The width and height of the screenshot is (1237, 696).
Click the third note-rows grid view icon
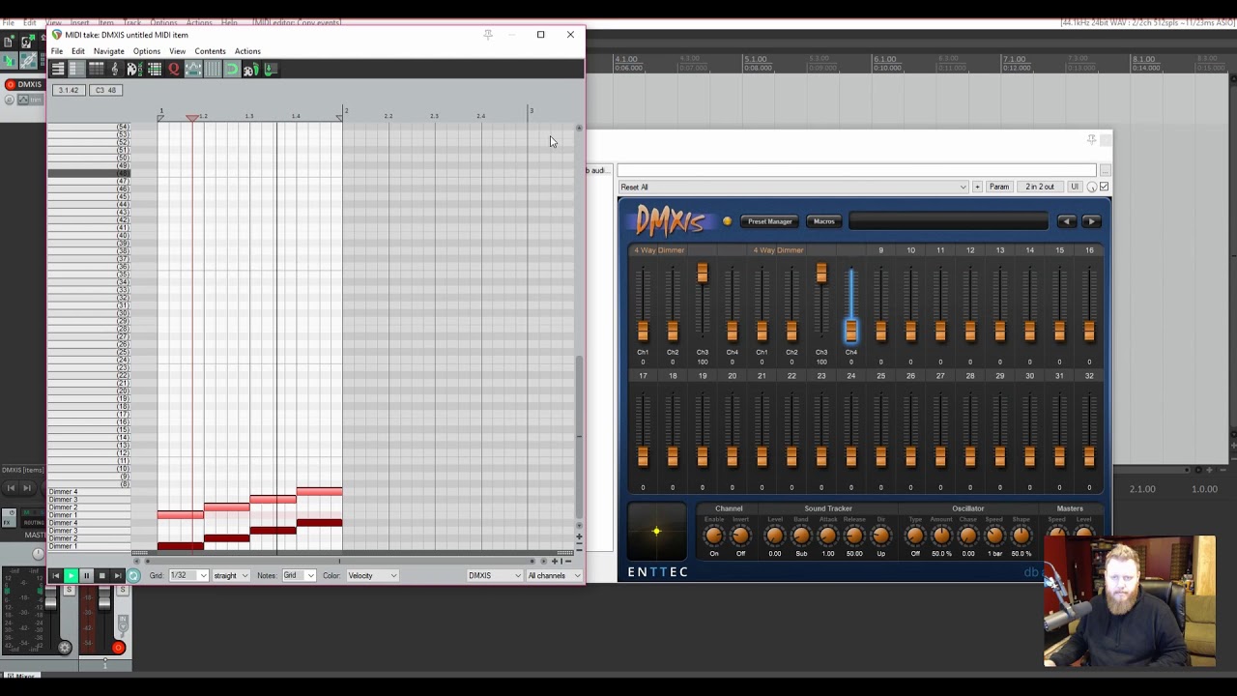97,69
